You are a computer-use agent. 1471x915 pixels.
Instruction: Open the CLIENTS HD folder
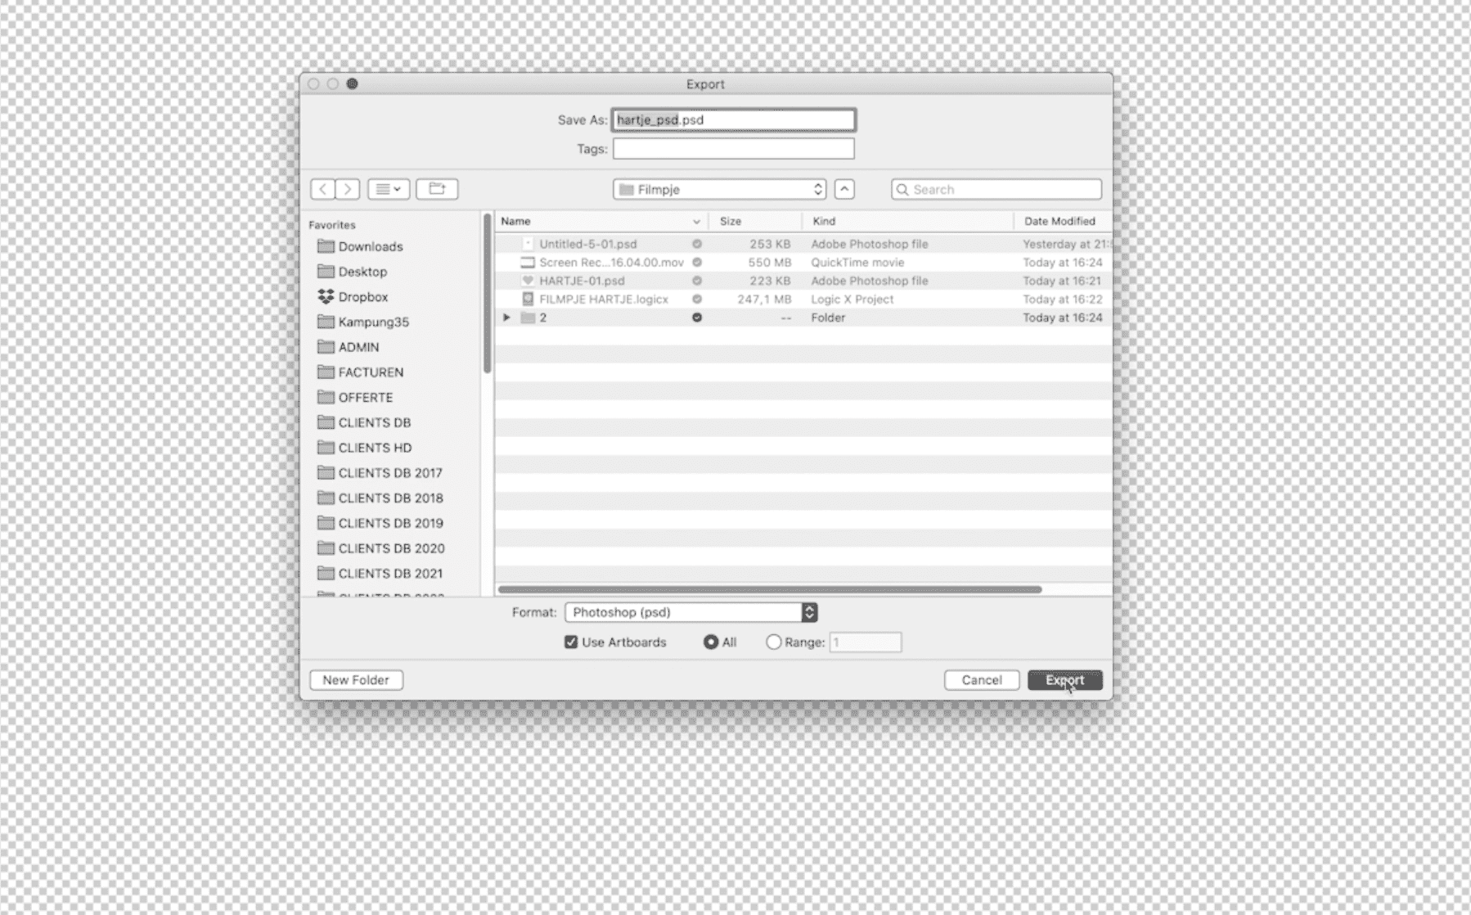tap(364, 448)
